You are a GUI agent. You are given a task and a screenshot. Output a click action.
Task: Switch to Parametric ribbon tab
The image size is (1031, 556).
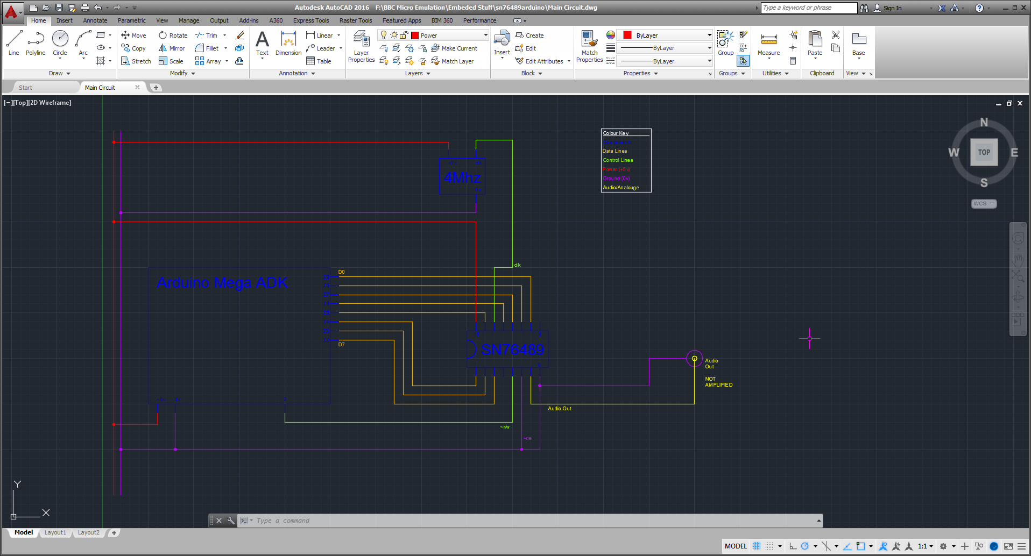131,20
